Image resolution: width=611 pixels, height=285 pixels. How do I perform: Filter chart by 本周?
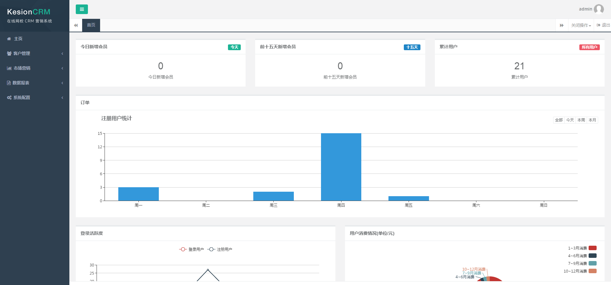pyautogui.click(x=581, y=120)
